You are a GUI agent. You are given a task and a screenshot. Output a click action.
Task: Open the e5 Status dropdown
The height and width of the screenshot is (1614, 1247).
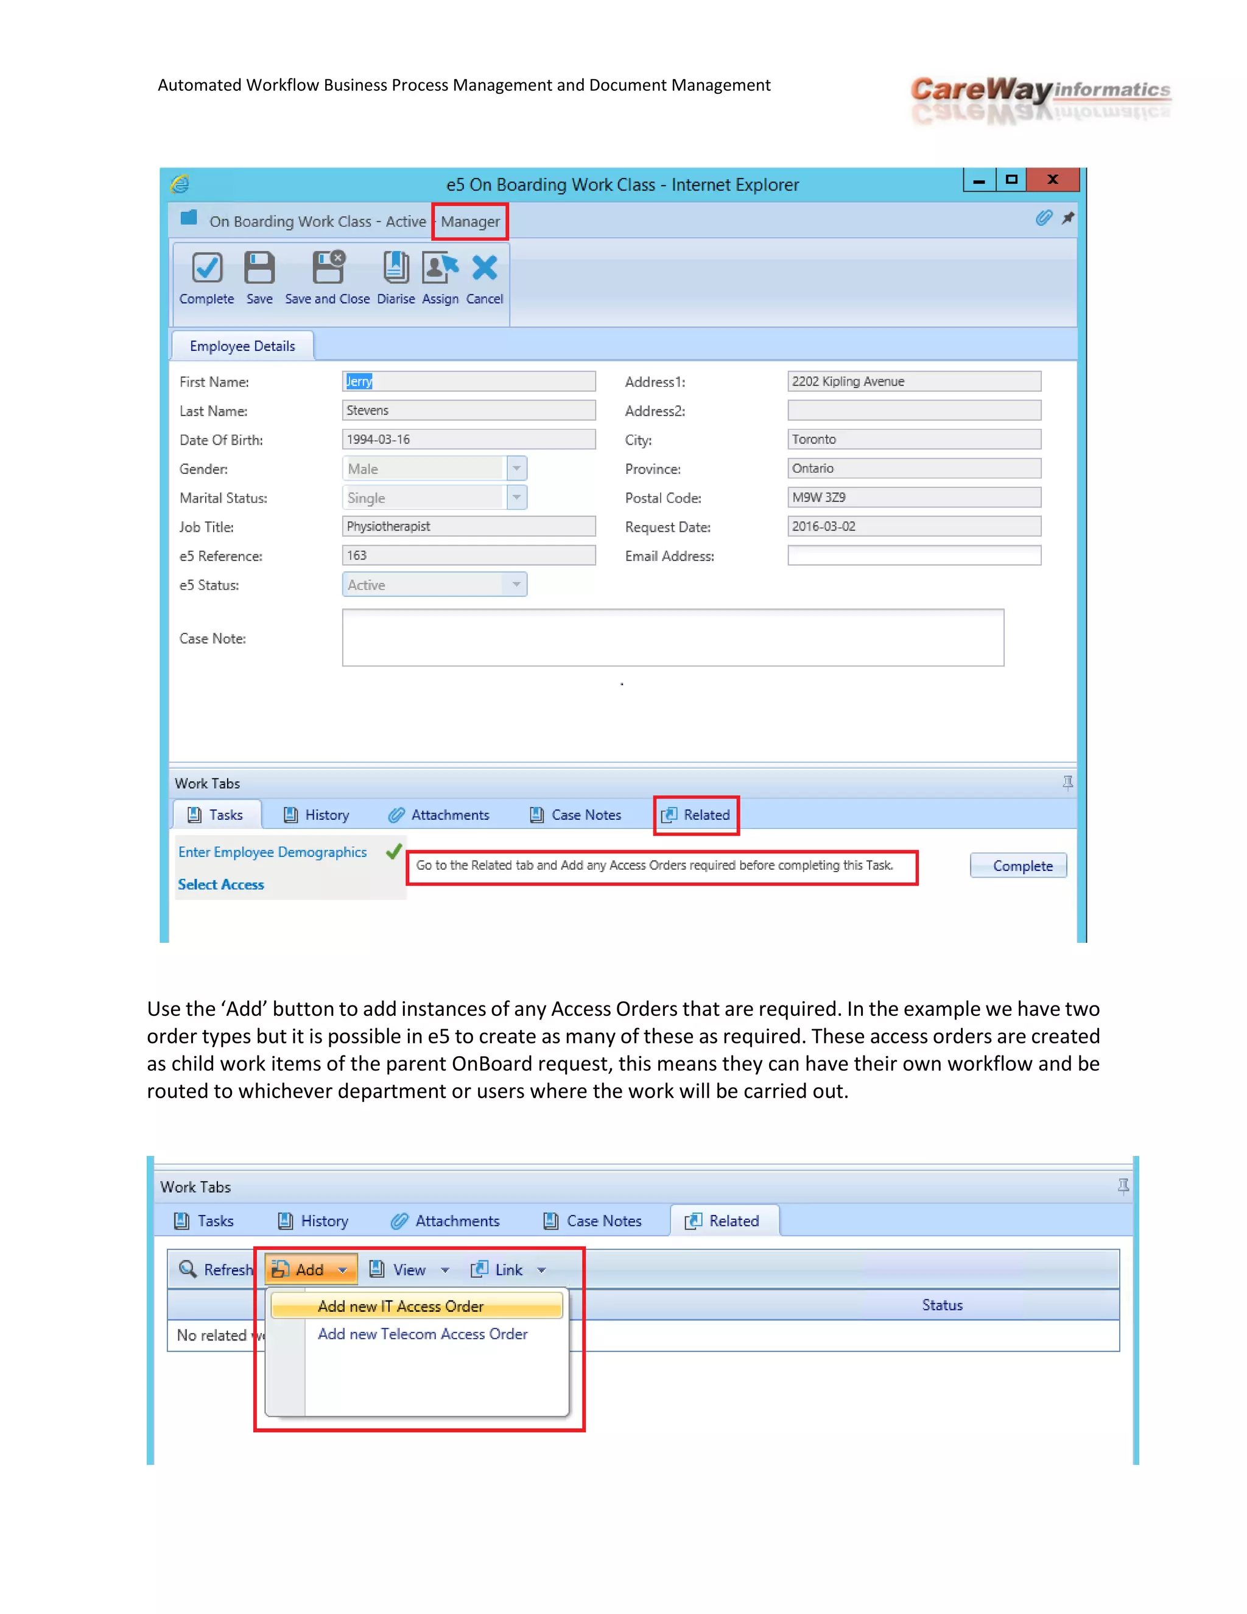[516, 585]
